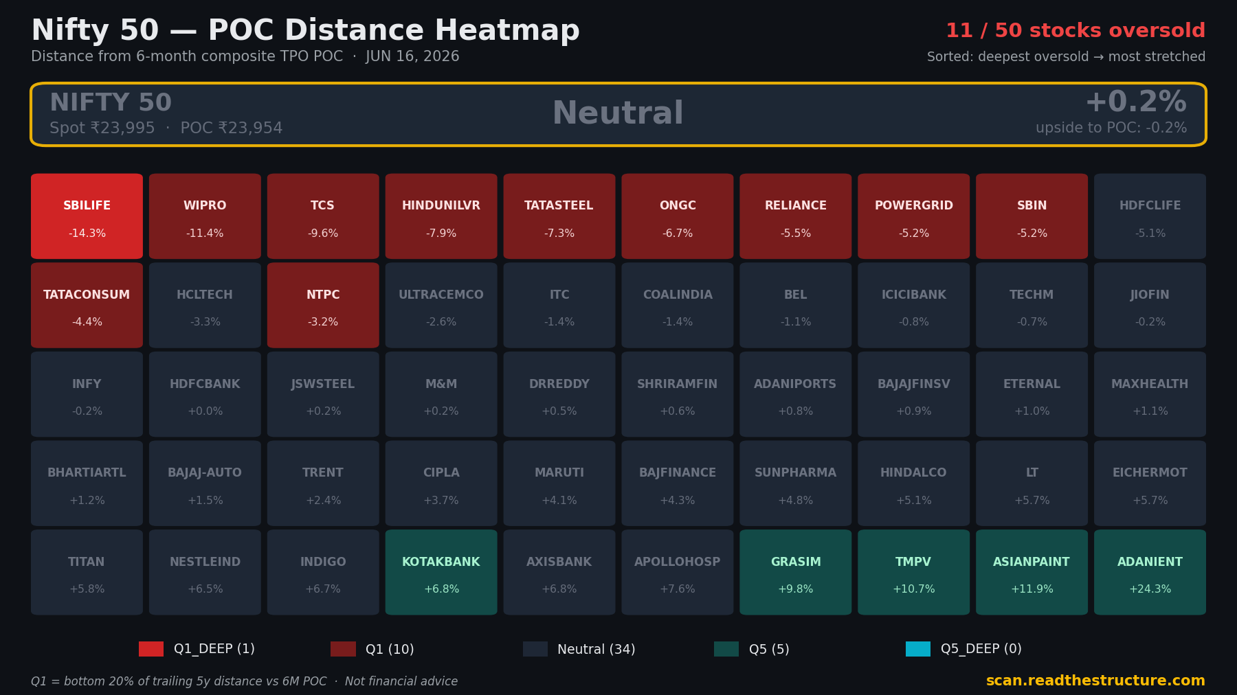Click the Q1 dark red legend swatch

click(x=343, y=649)
